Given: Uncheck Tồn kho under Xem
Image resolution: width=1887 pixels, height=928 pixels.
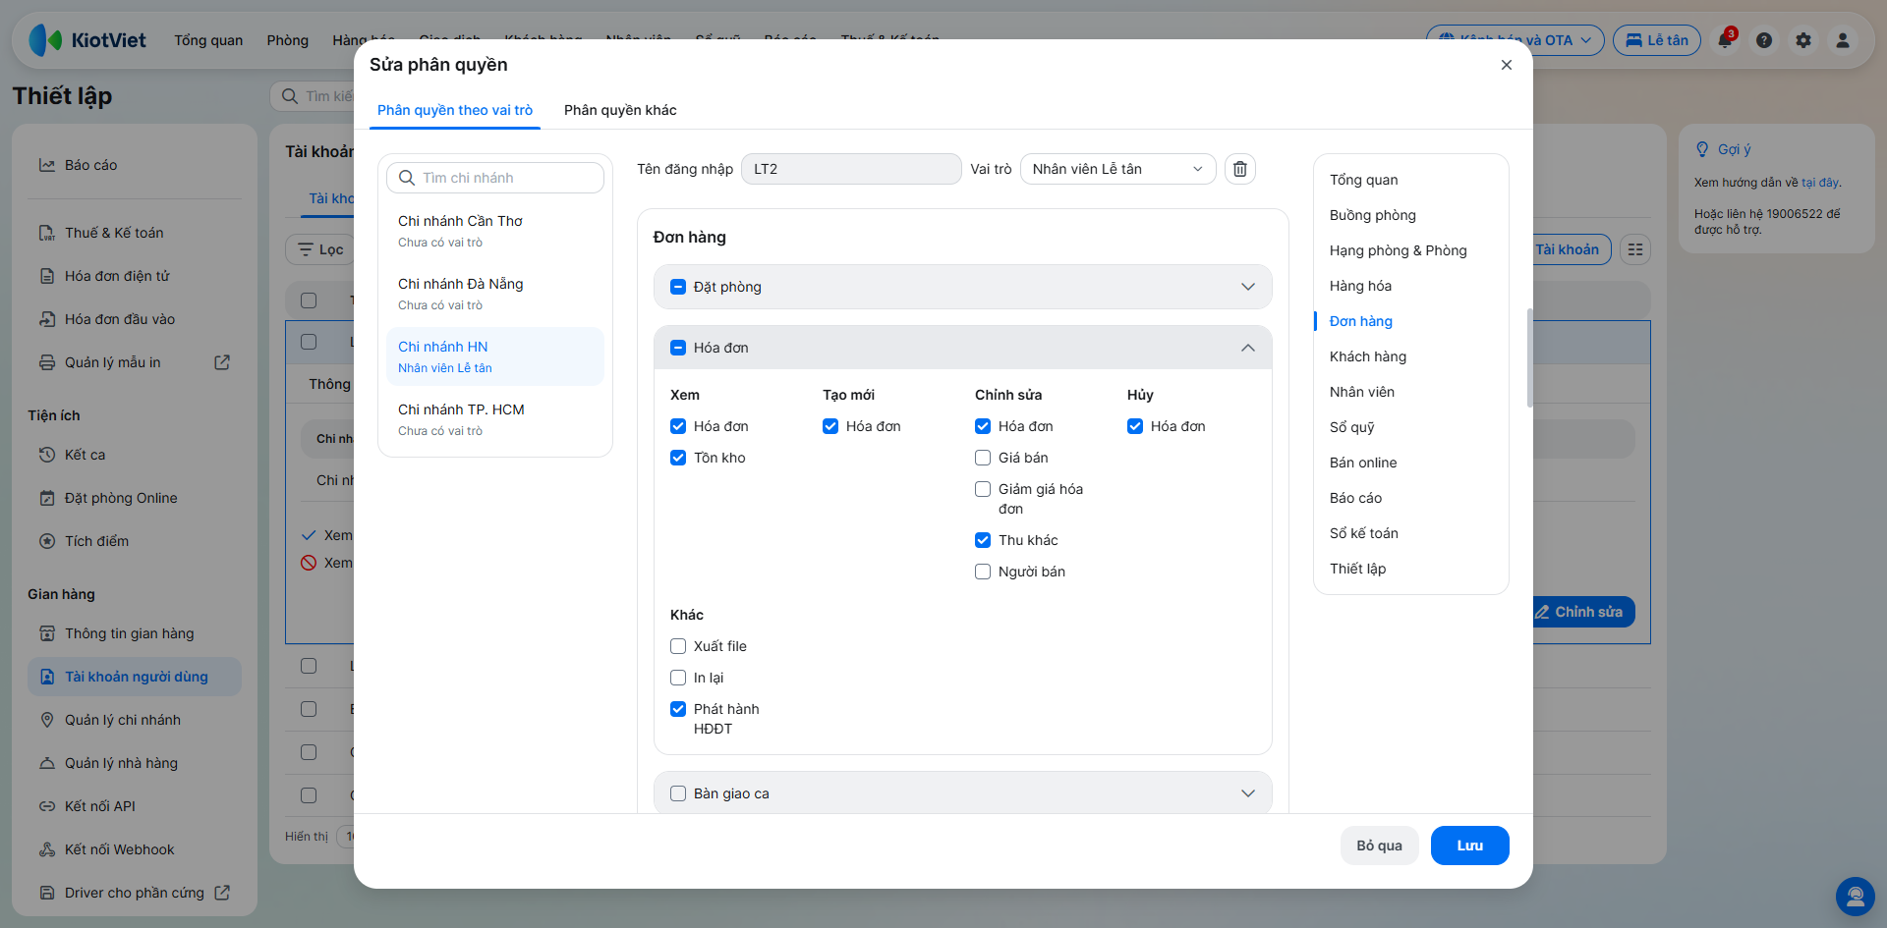Looking at the screenshot, I should (x=678, y=458).
